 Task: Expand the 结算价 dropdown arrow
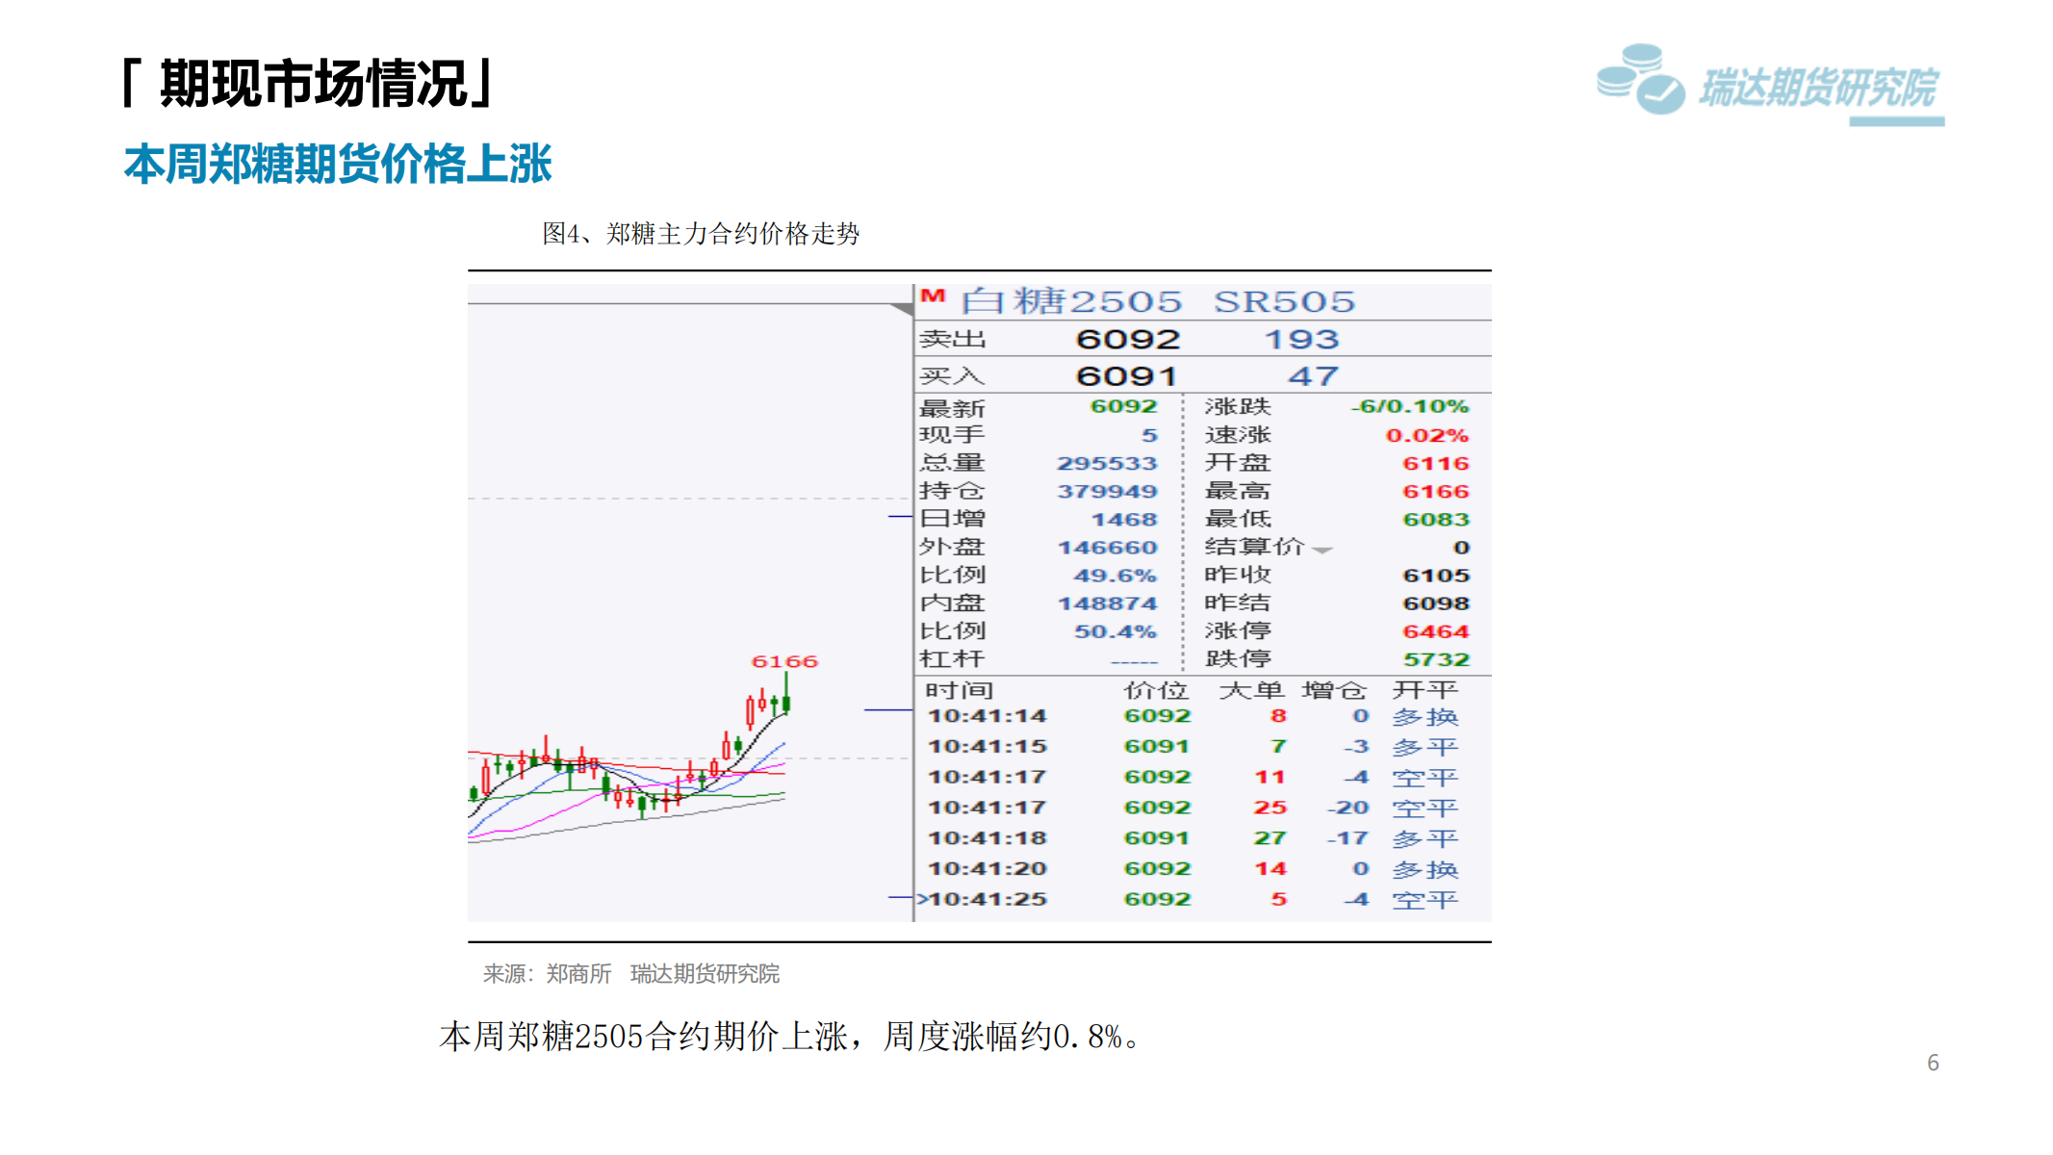(1322, 550)
